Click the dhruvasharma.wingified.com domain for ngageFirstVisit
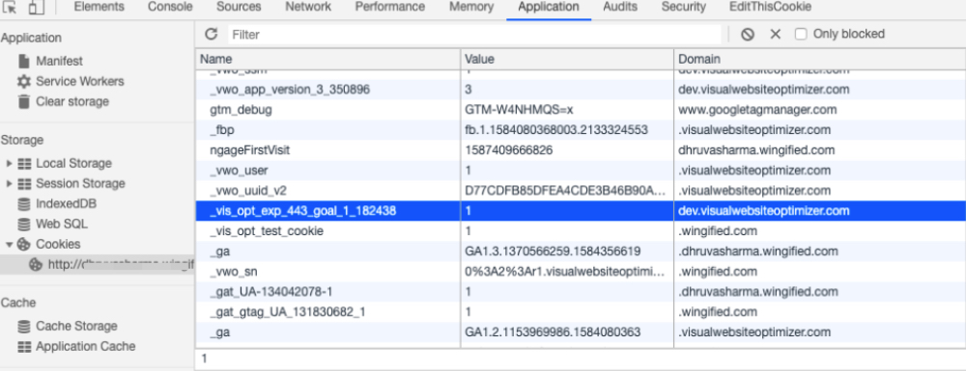This screenshot has width=966, height=371. tap(820, 150)
